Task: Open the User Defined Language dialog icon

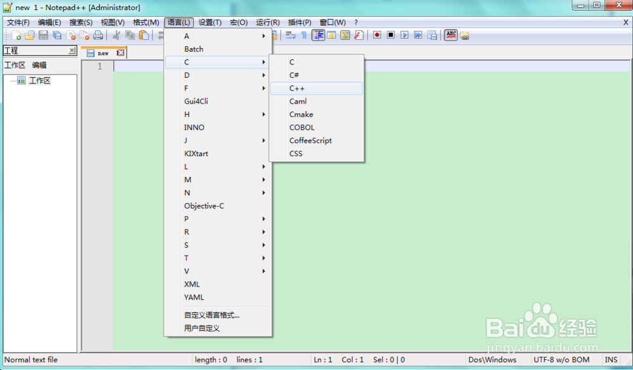Action: [x=332, y=35]
